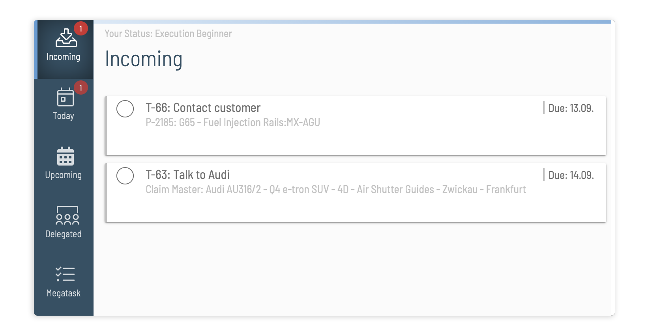Open Claim Master Audi AU316/2 link
648x335 pixels.
click(x=336, y=190)
